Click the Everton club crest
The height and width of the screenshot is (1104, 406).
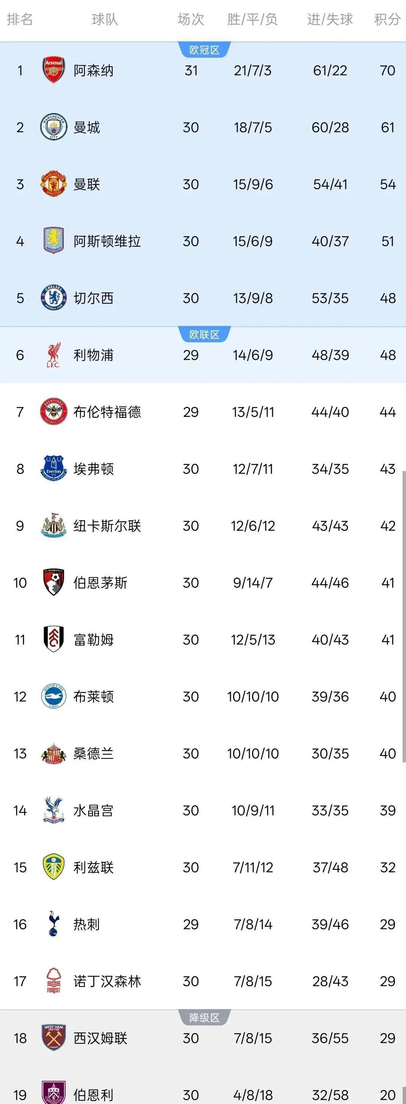53,468
